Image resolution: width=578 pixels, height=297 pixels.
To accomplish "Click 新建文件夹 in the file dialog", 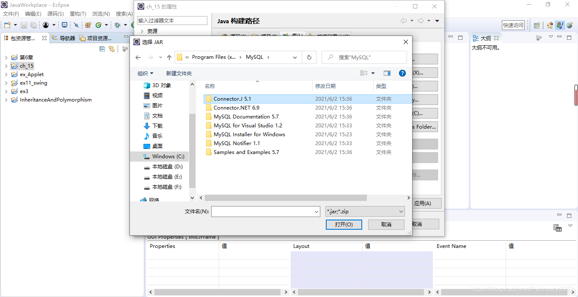I will [179, 74].
